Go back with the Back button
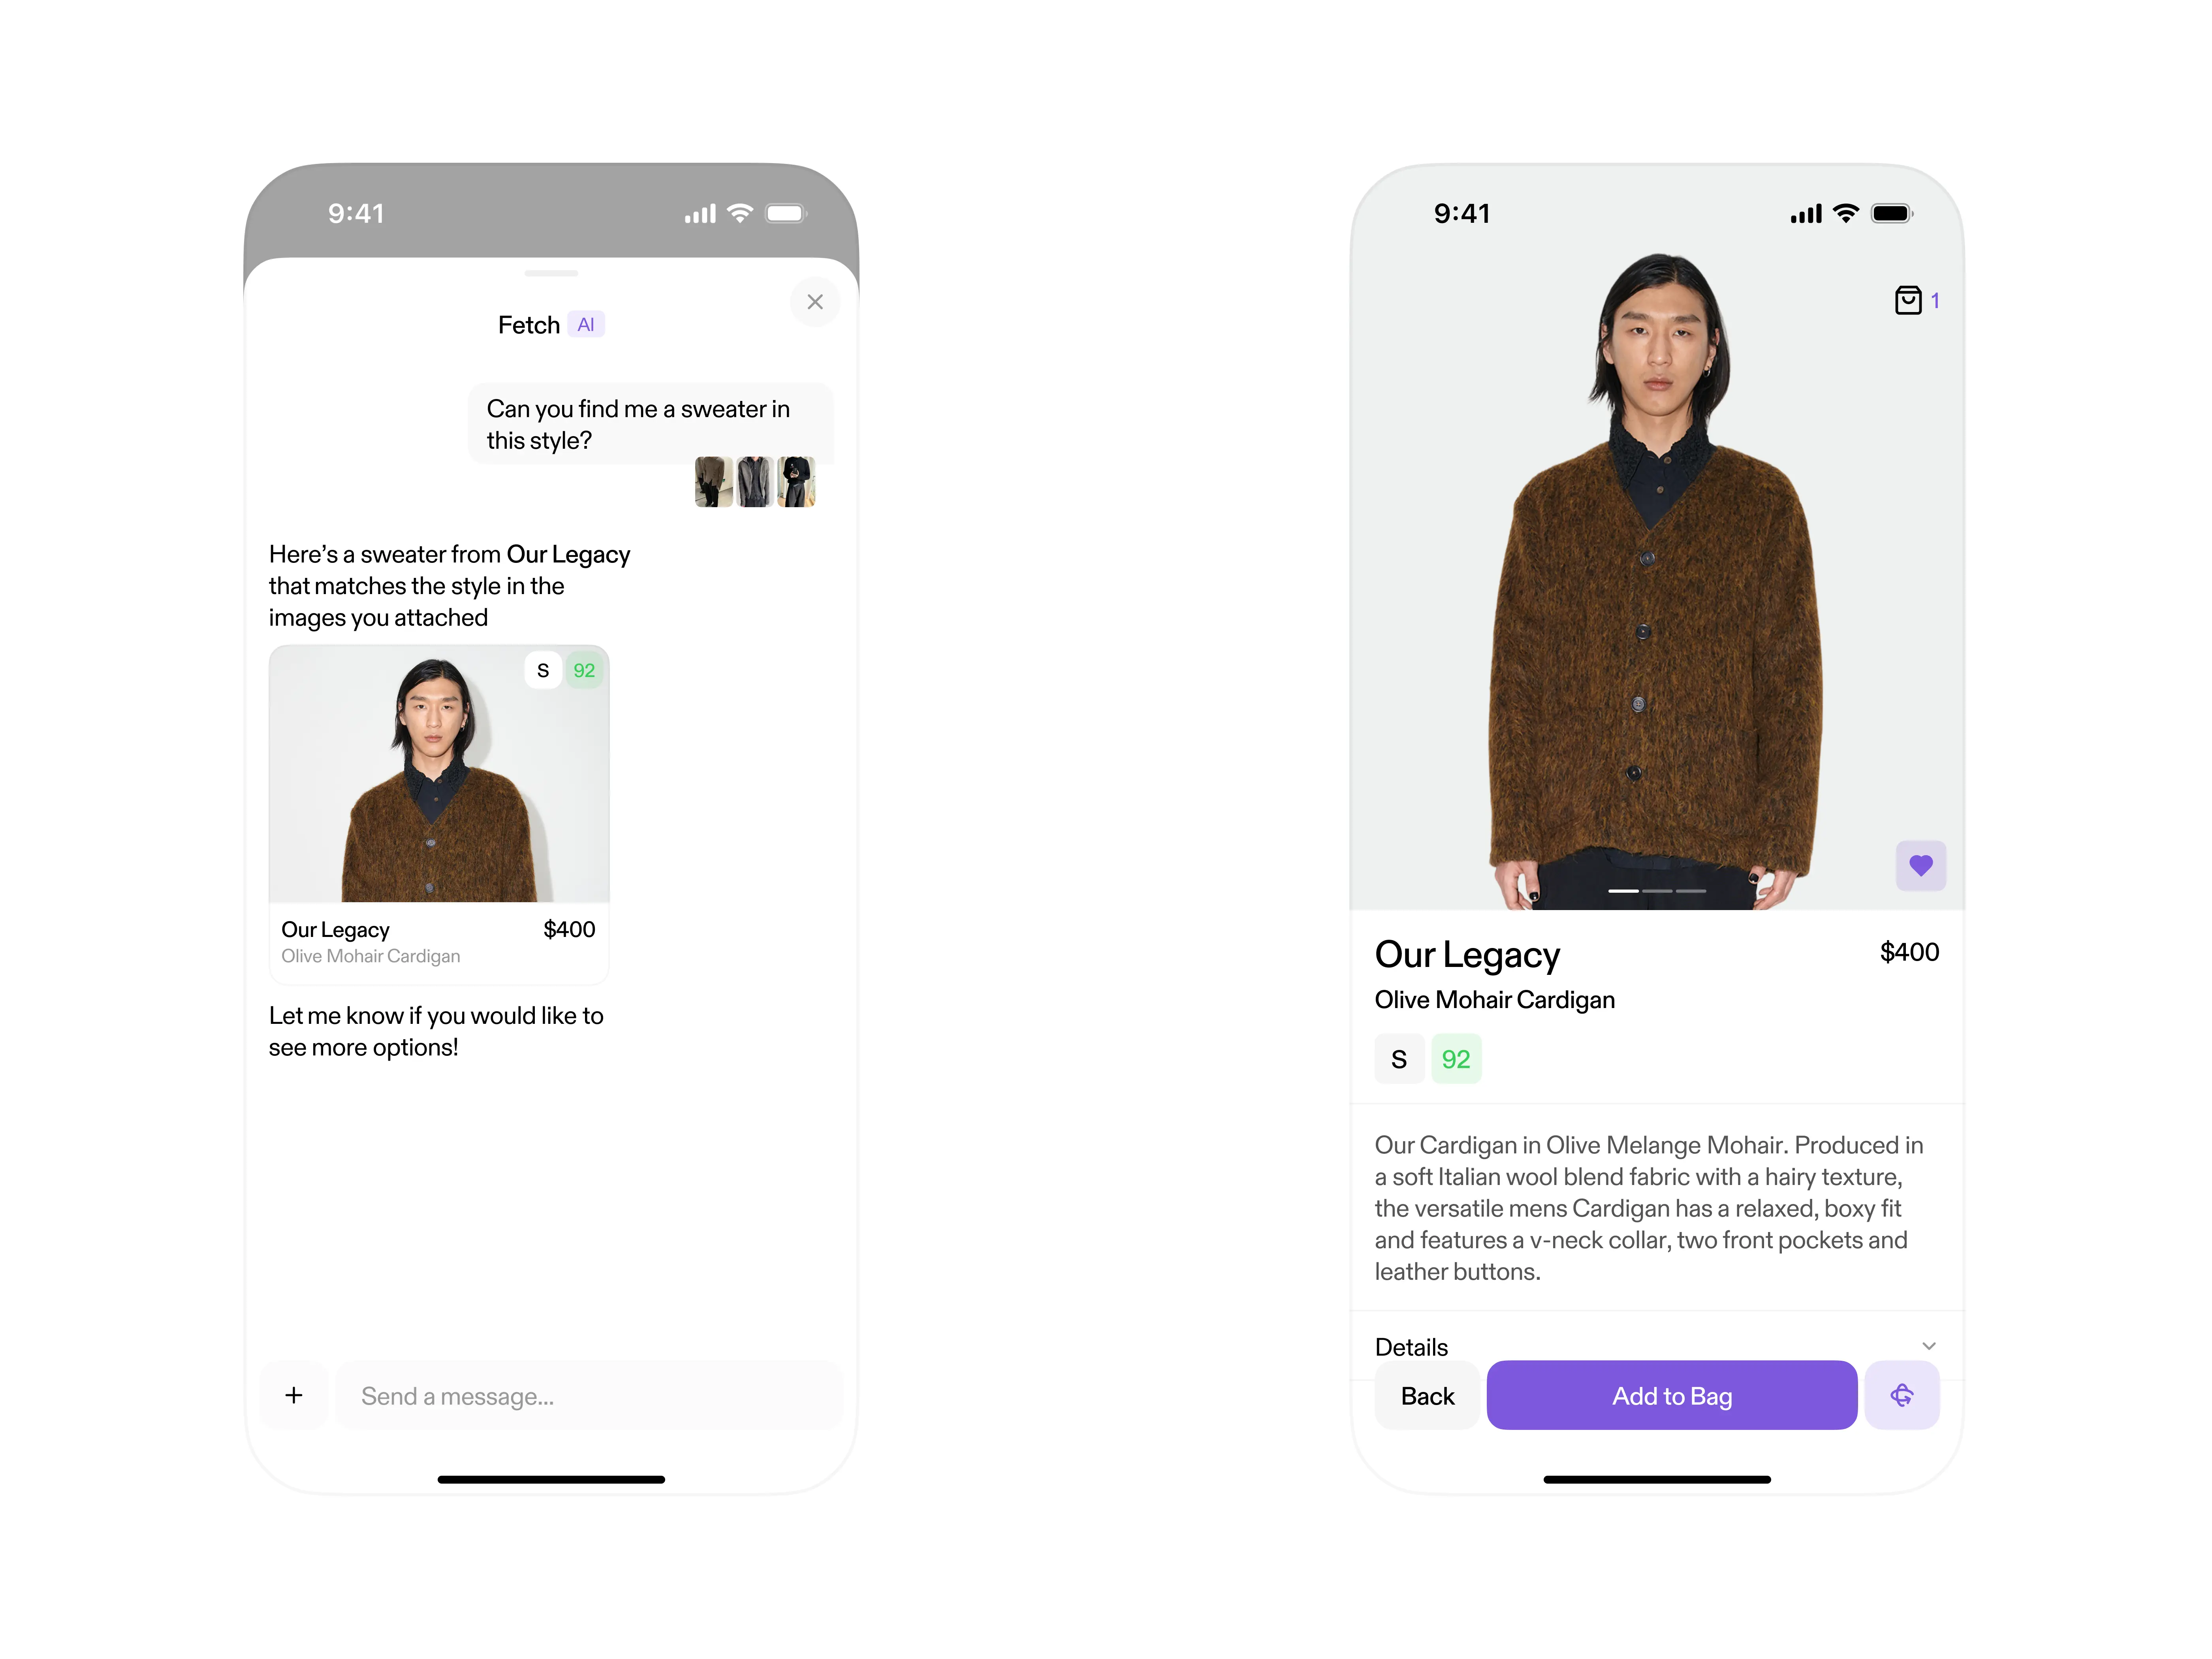Screen dimensions: 2212x1659 (x=1427, y=1395)
